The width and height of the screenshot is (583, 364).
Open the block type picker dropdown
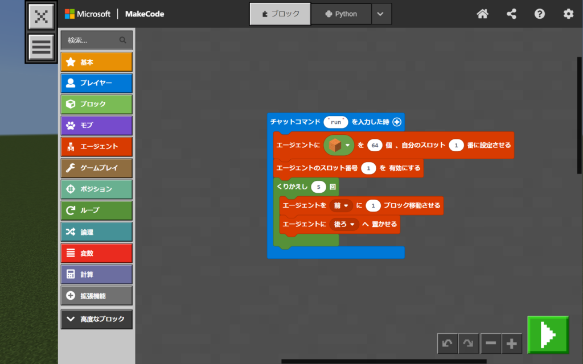(x=339, y=145)
